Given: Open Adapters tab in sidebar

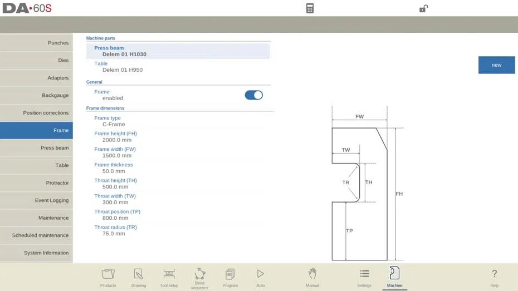Looking at the screenshot, I should tap(36, 77).
